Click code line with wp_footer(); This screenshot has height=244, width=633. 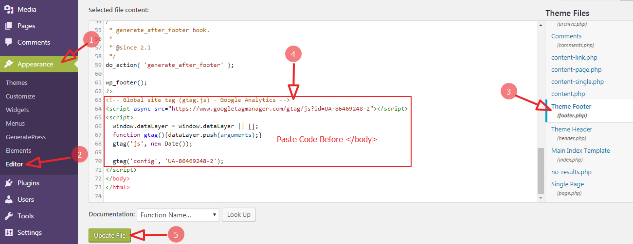126,82
